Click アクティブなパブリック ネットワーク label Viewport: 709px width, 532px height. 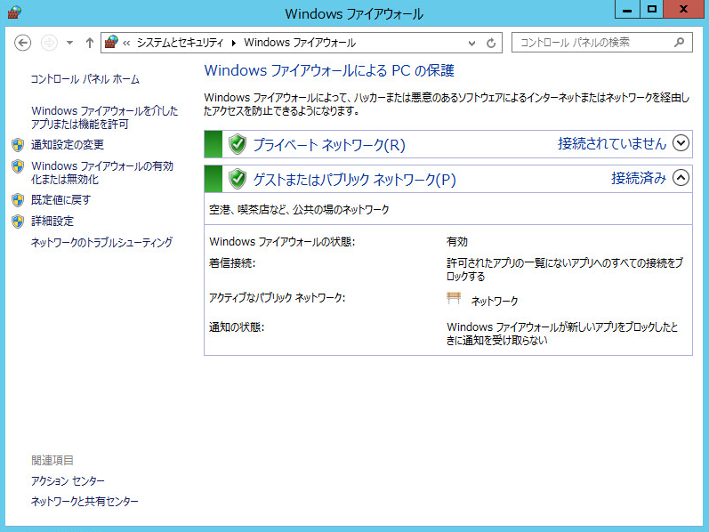[x=278, y=298]
